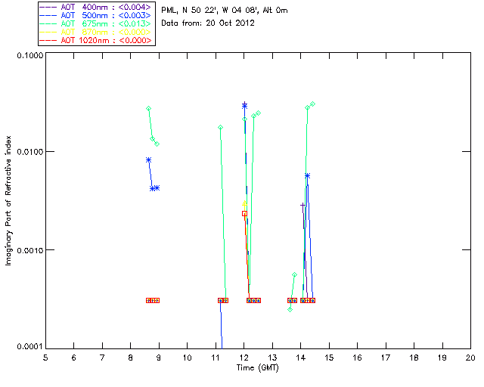Click the highest green diamond marker near 14.4 GMT
The width and height of the screenshot is (484, 387).
(x=312, y=104)
